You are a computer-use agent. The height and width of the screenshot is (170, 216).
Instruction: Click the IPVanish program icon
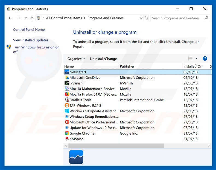click(67, 83)
